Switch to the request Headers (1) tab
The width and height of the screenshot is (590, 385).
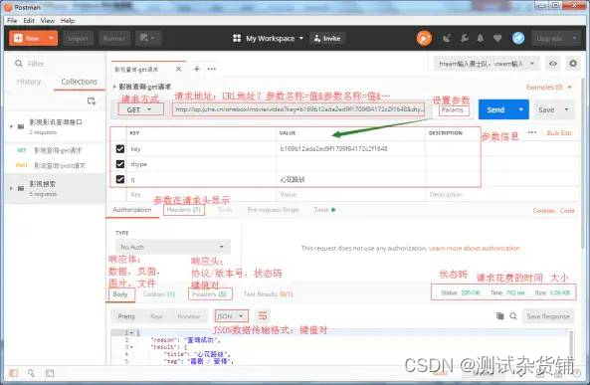(184, 210)
